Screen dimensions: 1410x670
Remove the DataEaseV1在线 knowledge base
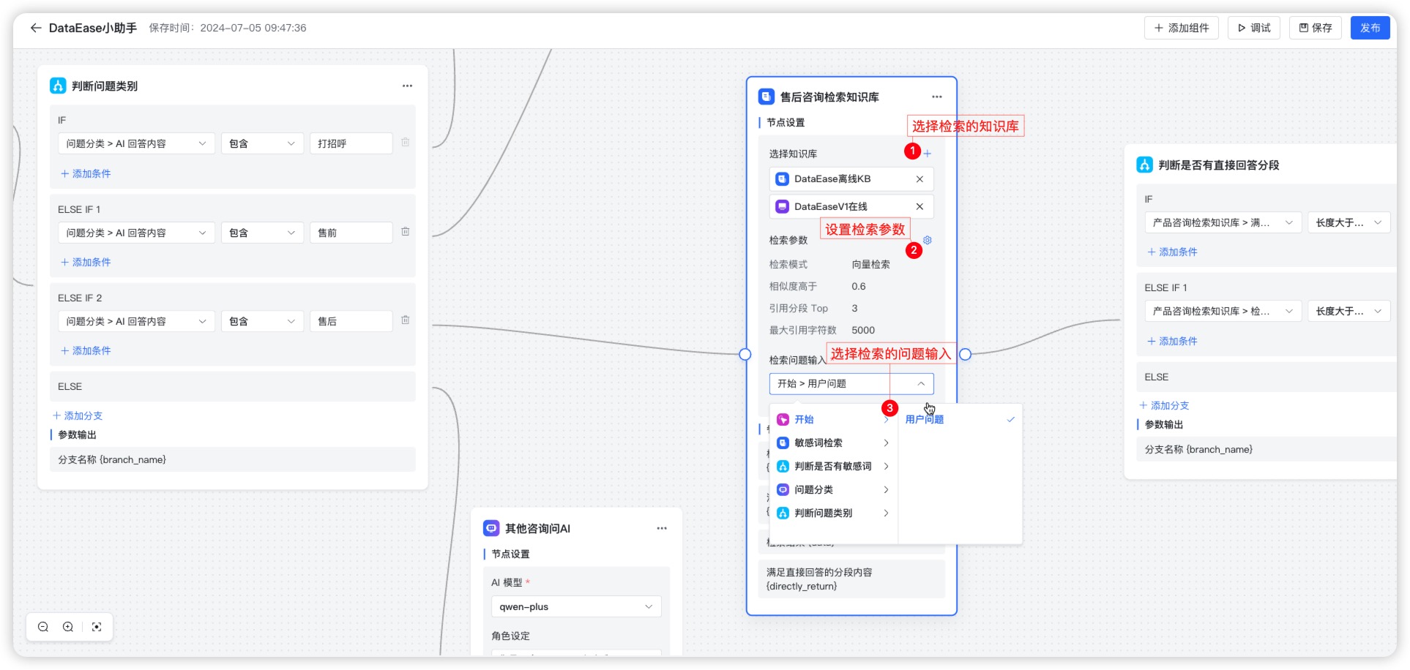click(x=919, y=206)
